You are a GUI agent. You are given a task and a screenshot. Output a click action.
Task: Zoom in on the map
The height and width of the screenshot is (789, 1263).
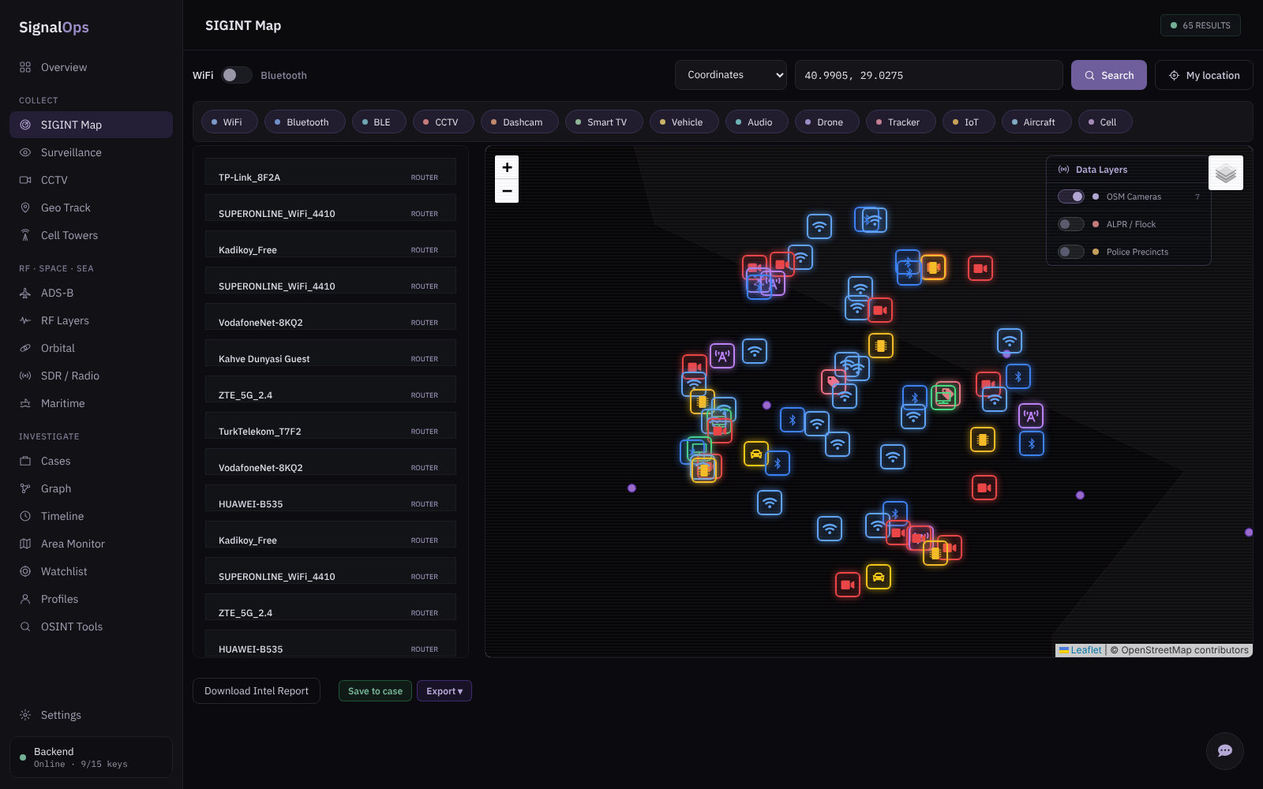(x=507, y=167)
